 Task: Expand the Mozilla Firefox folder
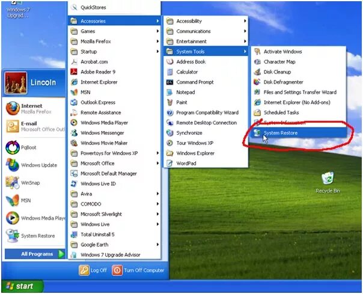pyautogui.click(x=115, y=41)
